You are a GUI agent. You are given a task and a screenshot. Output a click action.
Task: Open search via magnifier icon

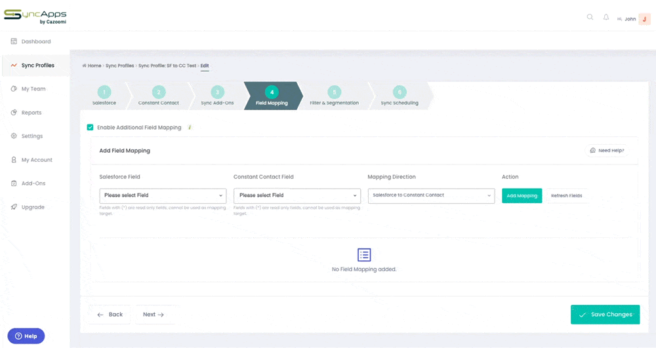coord(590,17)
